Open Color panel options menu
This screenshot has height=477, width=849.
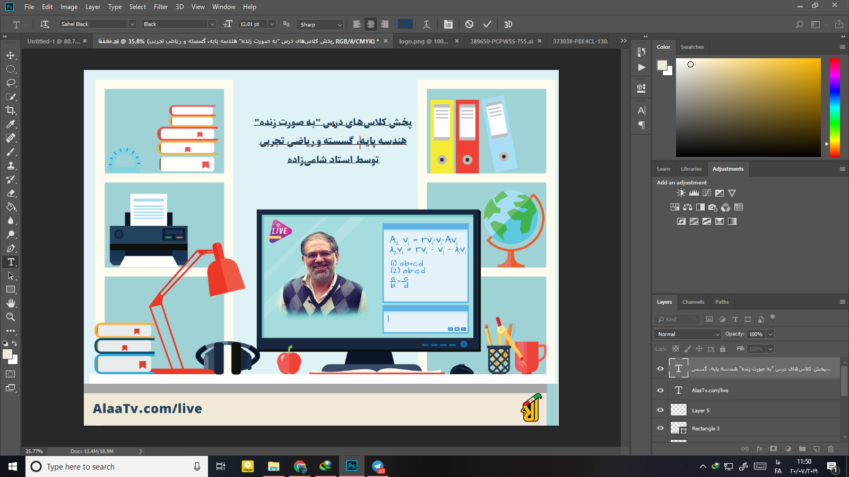(842, 47)
